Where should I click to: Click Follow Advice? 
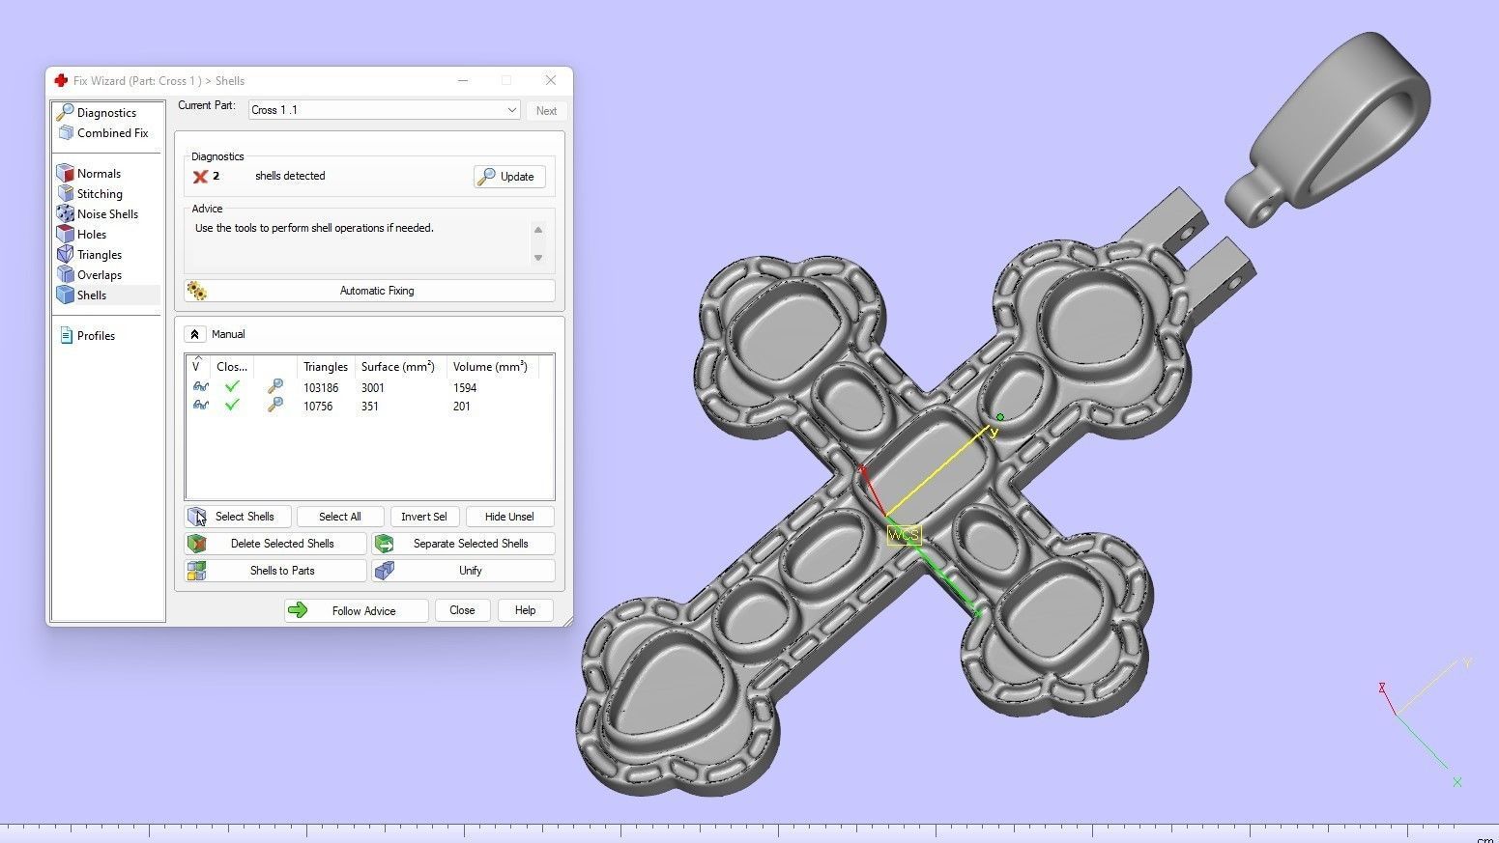[x=357, y=610]
